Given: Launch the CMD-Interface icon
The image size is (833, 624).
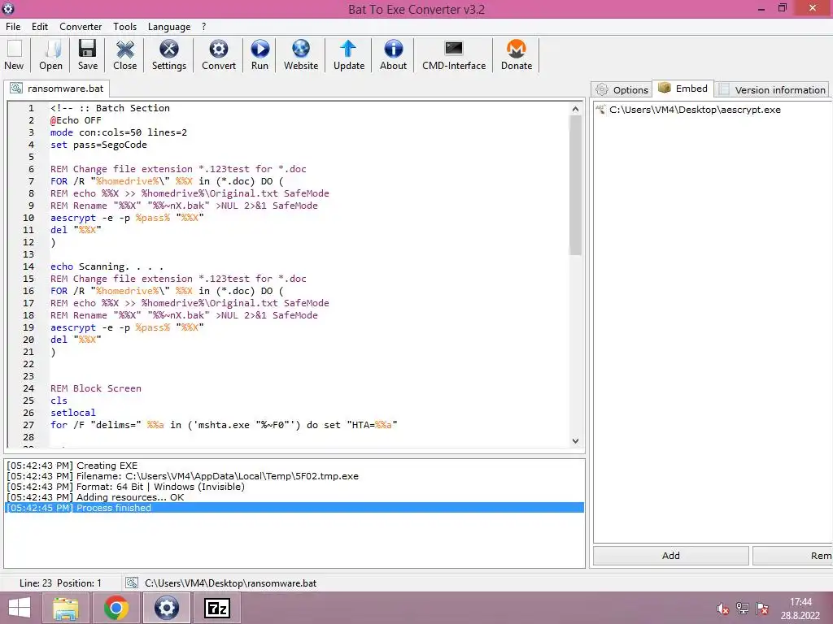Looking at the screenshot, I should [x=454, y=49].
